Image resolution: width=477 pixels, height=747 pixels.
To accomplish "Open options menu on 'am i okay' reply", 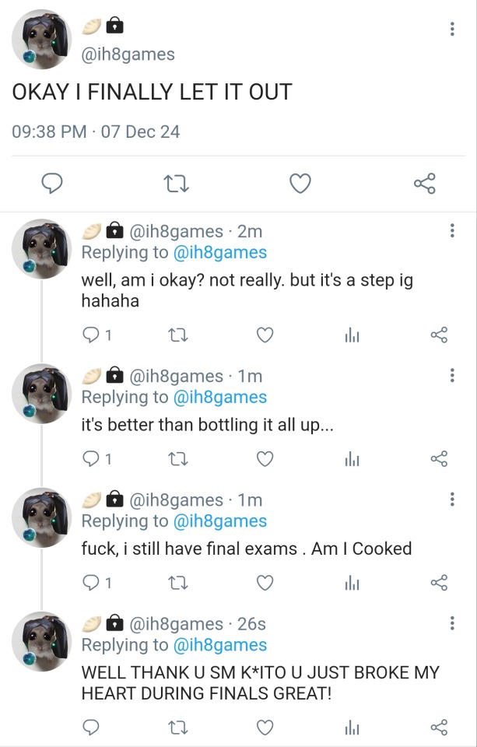I will pos(452,231).
